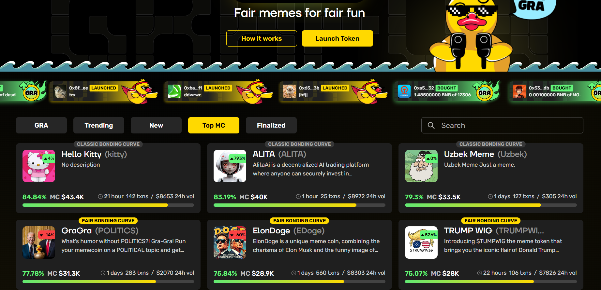601x290 pixels.
Task: Open the ALITA robot avatar image
Action: click(230, 166)
